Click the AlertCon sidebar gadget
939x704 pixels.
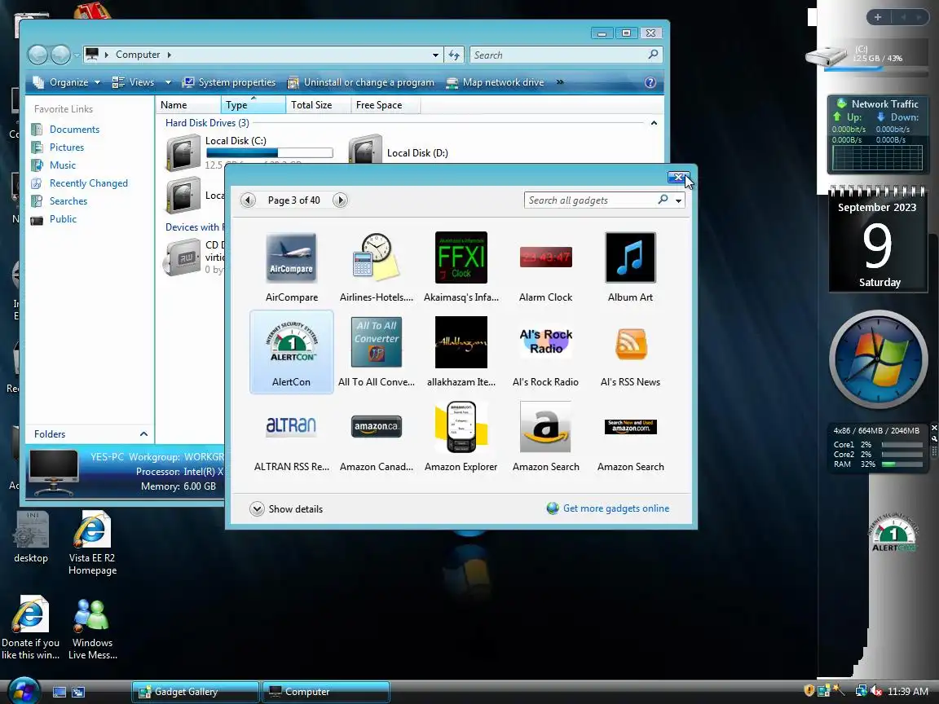[x=893, y=531]
